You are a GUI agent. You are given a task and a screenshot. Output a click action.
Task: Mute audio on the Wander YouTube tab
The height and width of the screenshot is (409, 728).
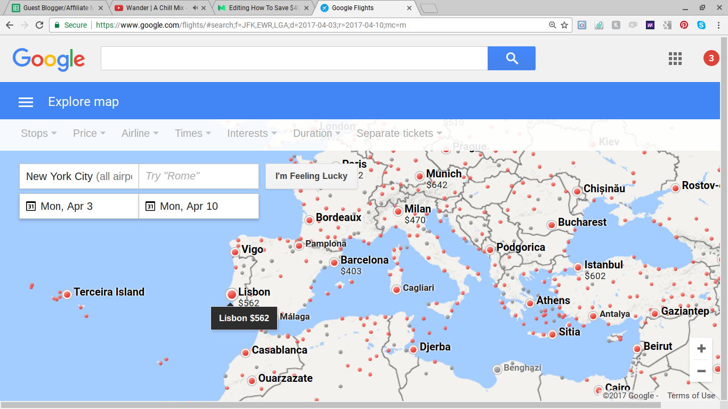coord(195,8)
